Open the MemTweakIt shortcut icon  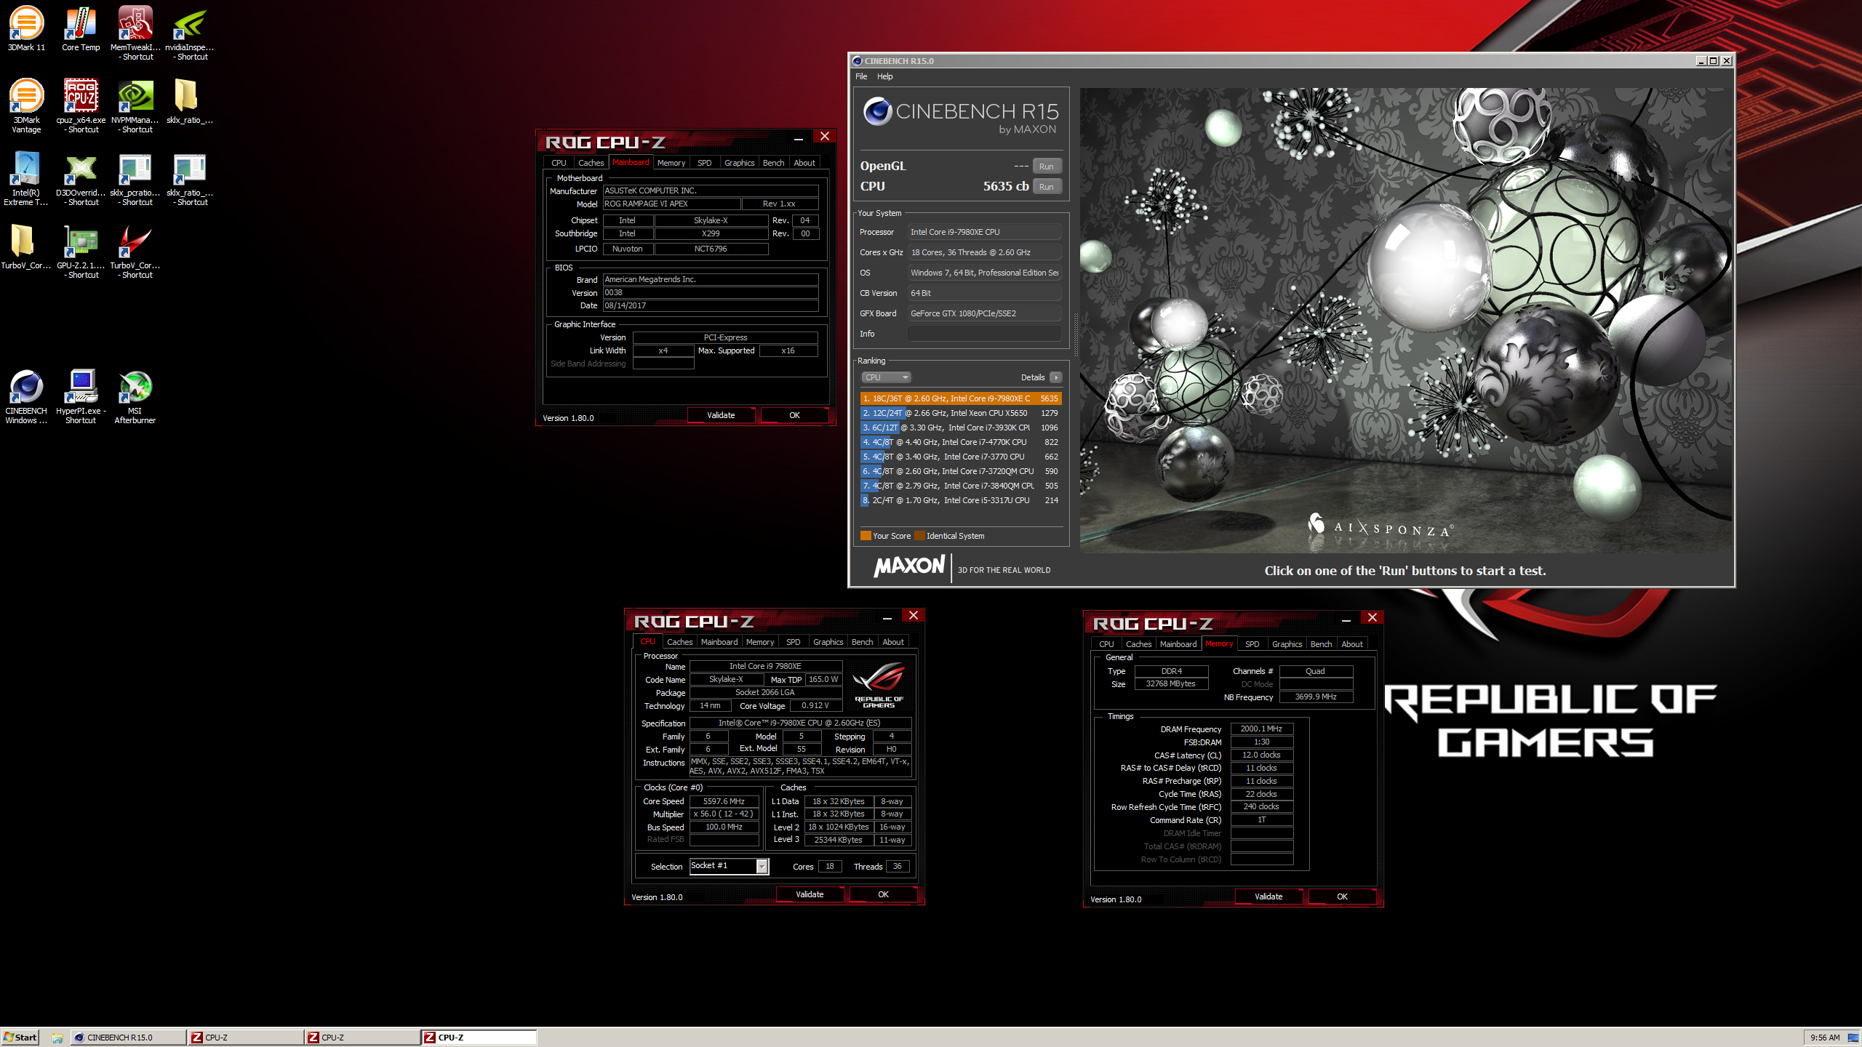(135, 33)
